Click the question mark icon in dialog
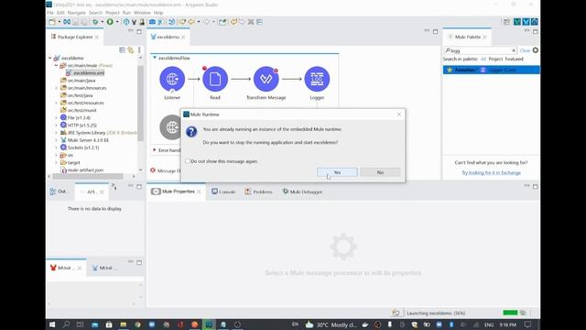 coord(191,132)
